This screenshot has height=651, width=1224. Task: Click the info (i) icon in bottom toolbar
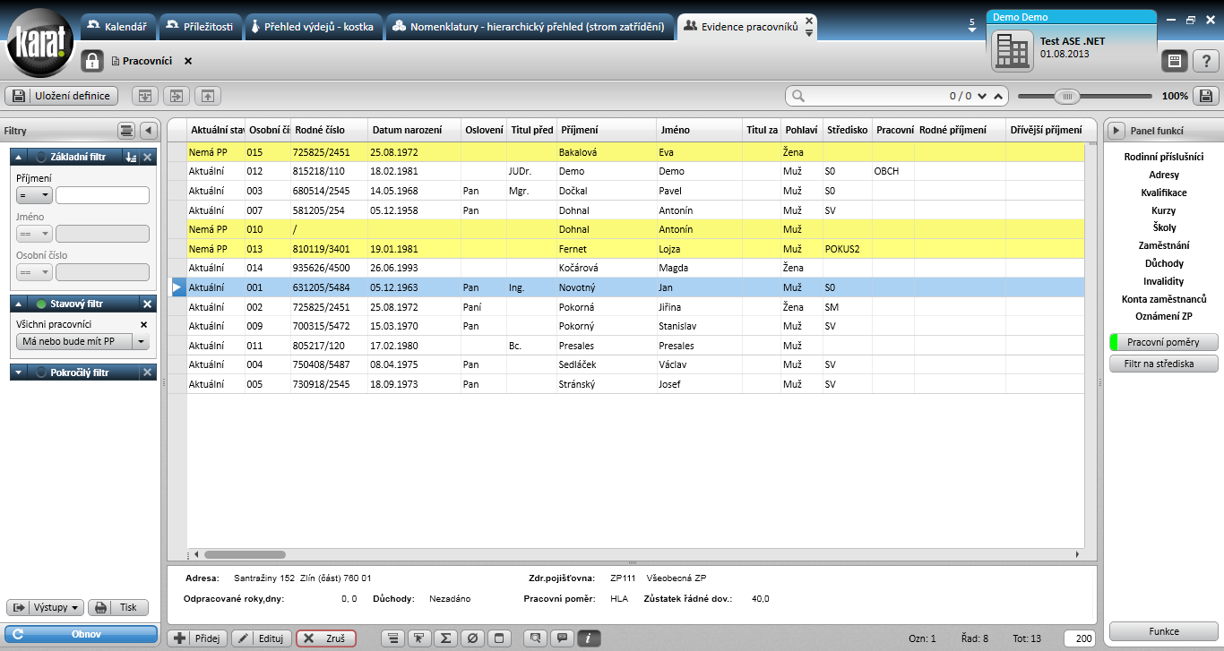point(590,638)
